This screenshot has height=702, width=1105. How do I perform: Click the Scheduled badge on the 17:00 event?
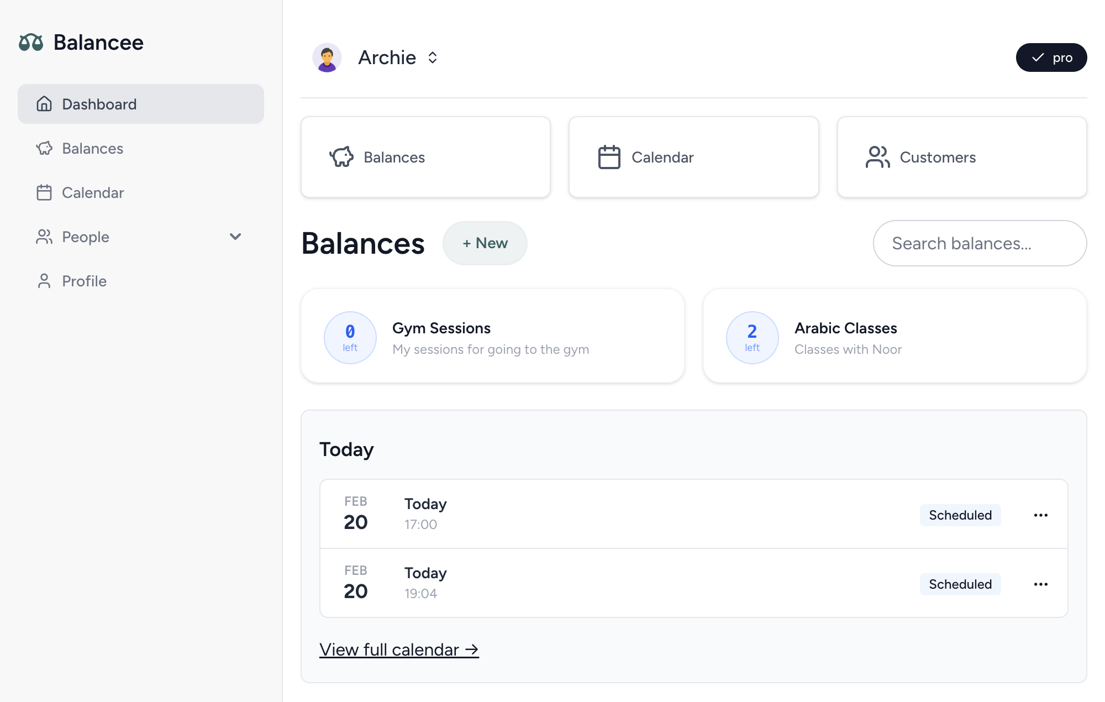coord(960,515)
